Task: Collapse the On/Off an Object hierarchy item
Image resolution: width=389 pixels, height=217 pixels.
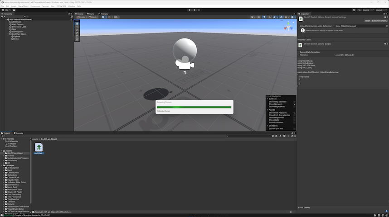Action: click(x=7, y=34)
